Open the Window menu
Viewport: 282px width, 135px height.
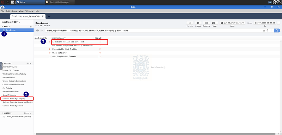point(29,11)
